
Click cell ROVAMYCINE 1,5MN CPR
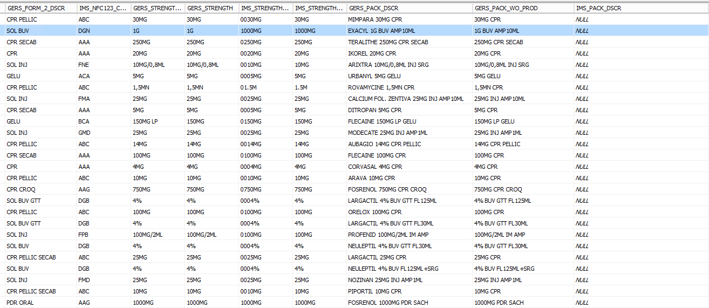click(x=410, y=87)
